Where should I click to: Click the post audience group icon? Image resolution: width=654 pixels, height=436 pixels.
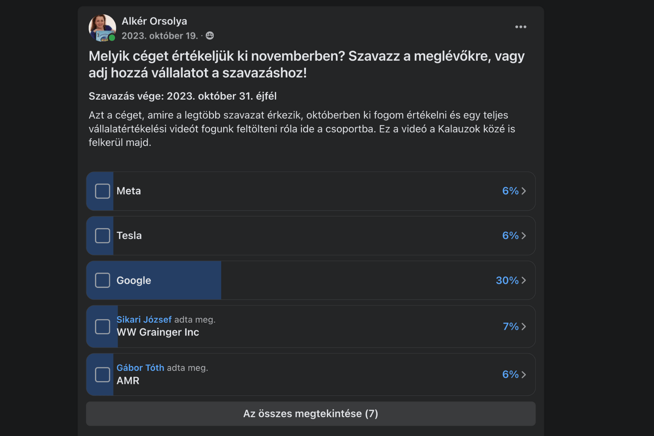click(x=210, y=36)
